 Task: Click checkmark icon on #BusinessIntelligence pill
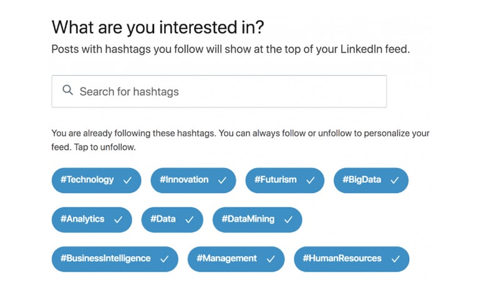tap(165, 259)
